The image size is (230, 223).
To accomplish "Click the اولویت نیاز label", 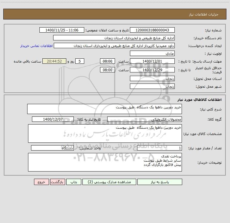I will [213, 54].
